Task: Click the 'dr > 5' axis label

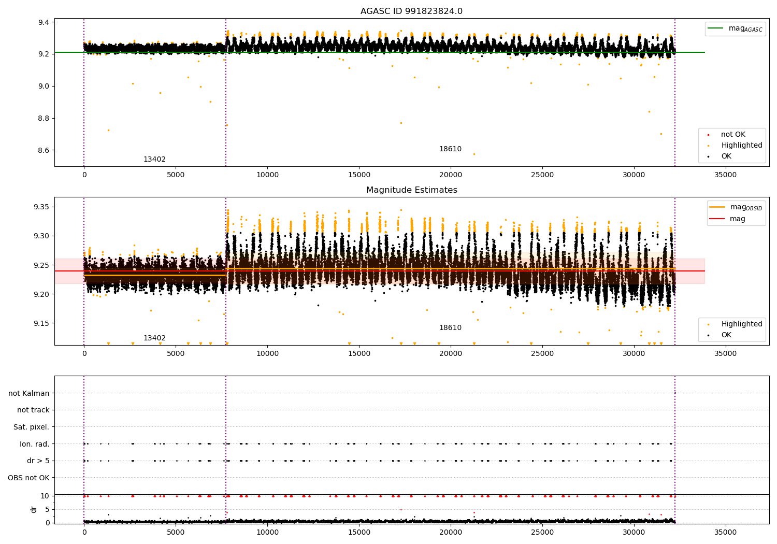Action: tap(38, 461)
